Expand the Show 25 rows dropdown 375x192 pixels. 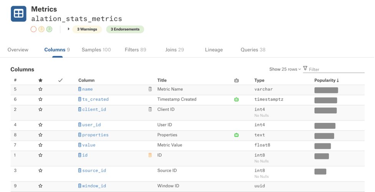click(x=285, y=69)
